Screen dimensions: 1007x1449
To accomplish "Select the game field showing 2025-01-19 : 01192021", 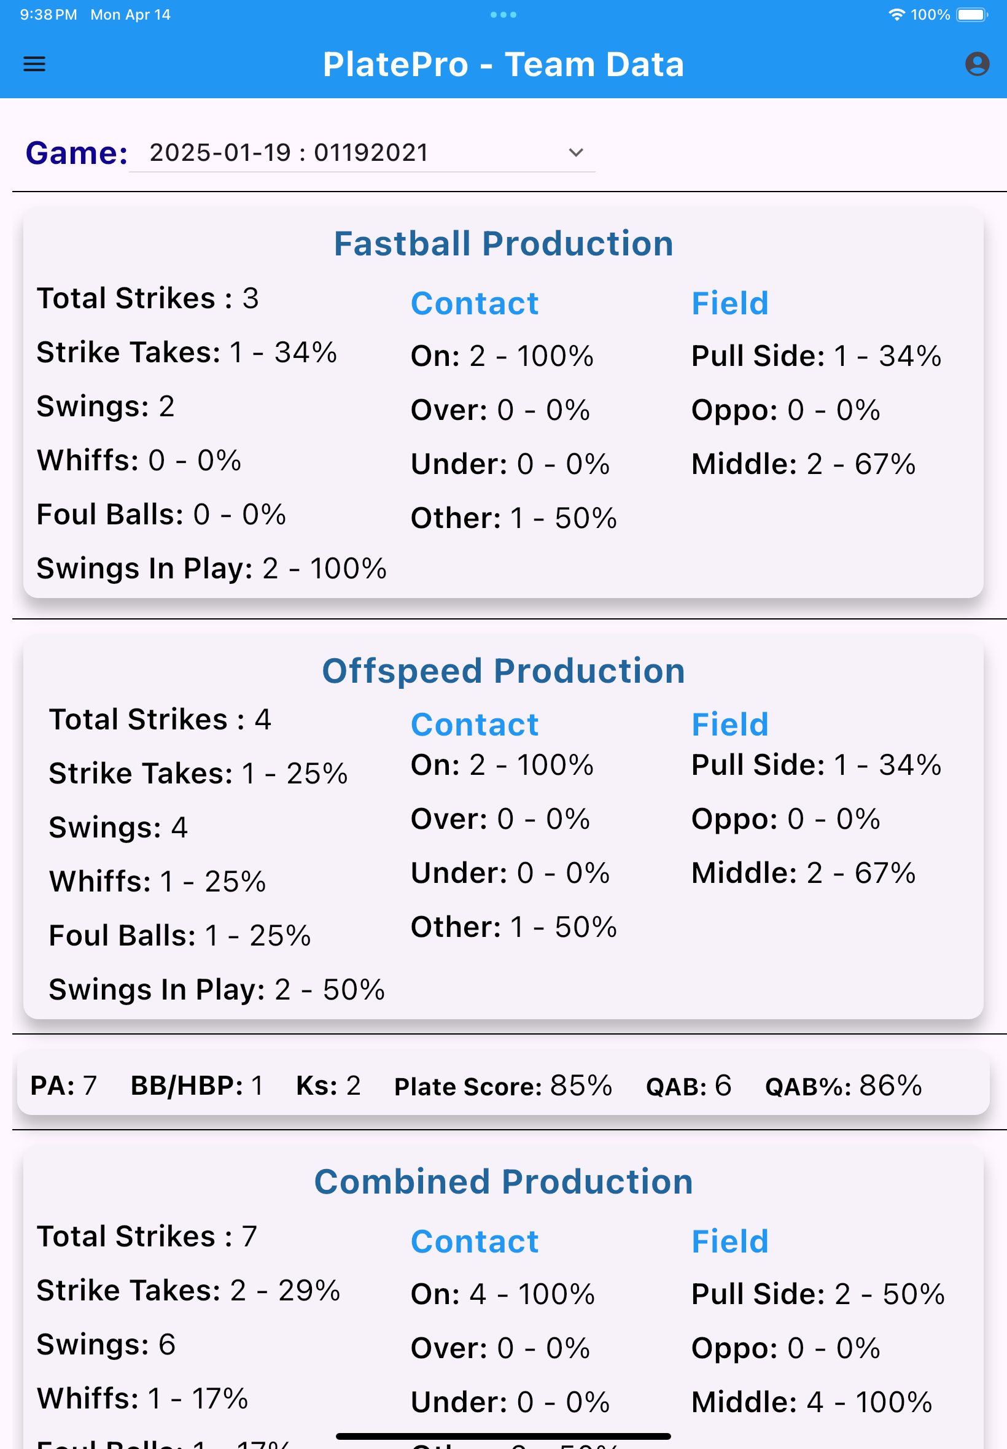I will point(289,153).
